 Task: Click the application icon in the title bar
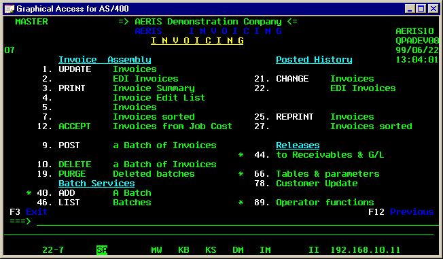click(10, 8)
